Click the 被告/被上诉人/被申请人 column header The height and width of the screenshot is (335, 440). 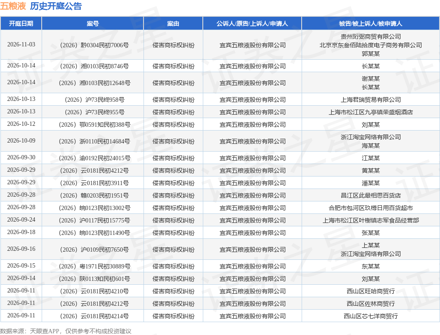[x=370, y=24]
